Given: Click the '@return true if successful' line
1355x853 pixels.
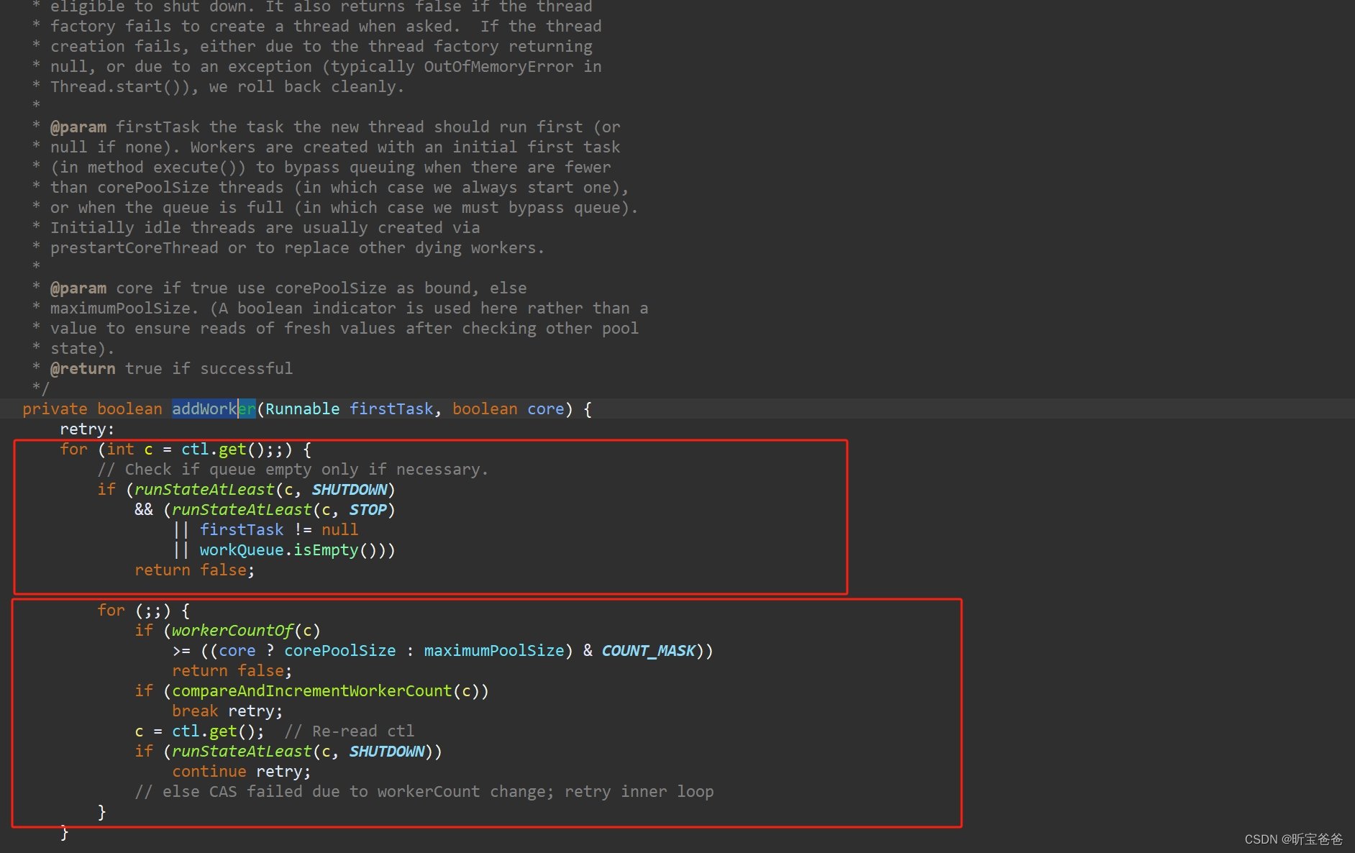Looking at the screenshot, I should pos(171,368).
